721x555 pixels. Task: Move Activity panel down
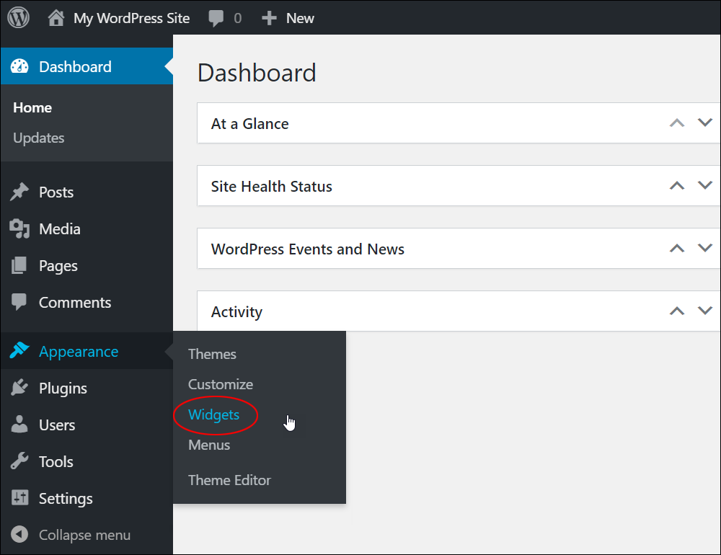pyautogui.click(x=705, y=310)
